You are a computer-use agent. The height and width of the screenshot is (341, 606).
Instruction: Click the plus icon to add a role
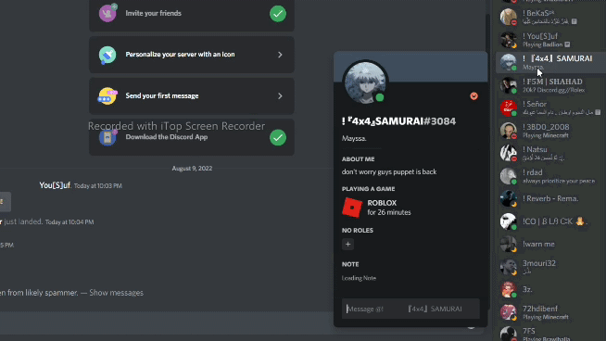tap(347, 245)
